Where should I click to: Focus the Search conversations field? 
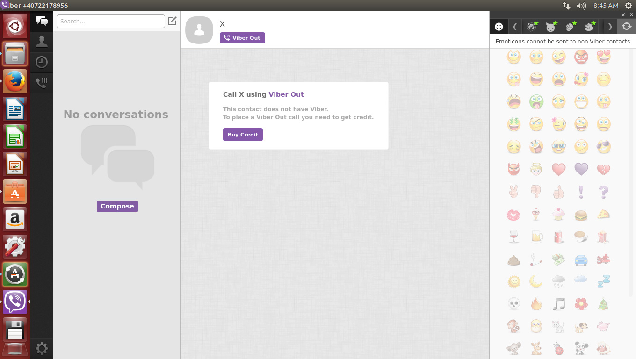111,21
